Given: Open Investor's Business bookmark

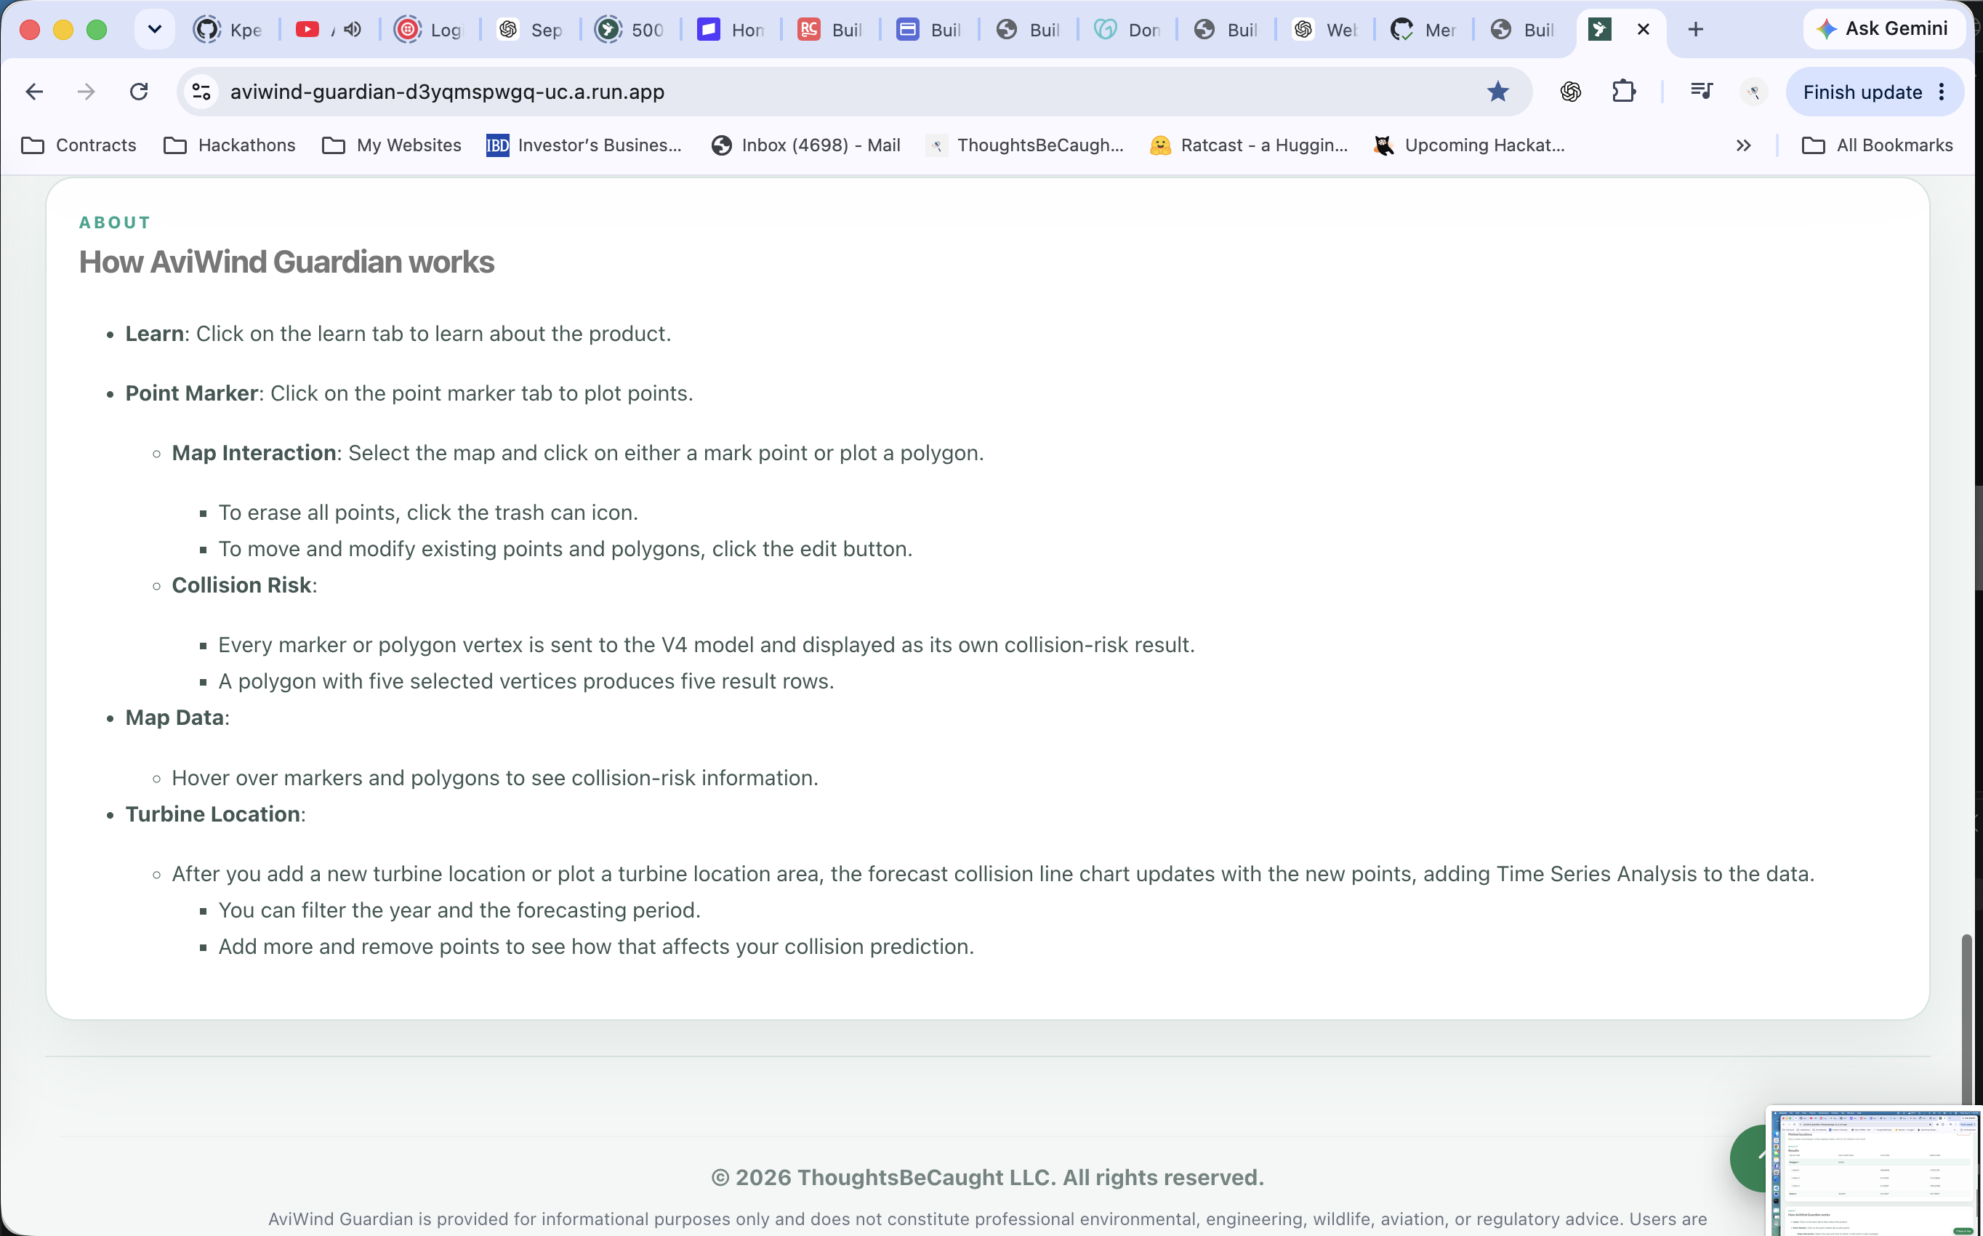Looking at the screenshot, I should pyautogui.click(x=584, y=145).
